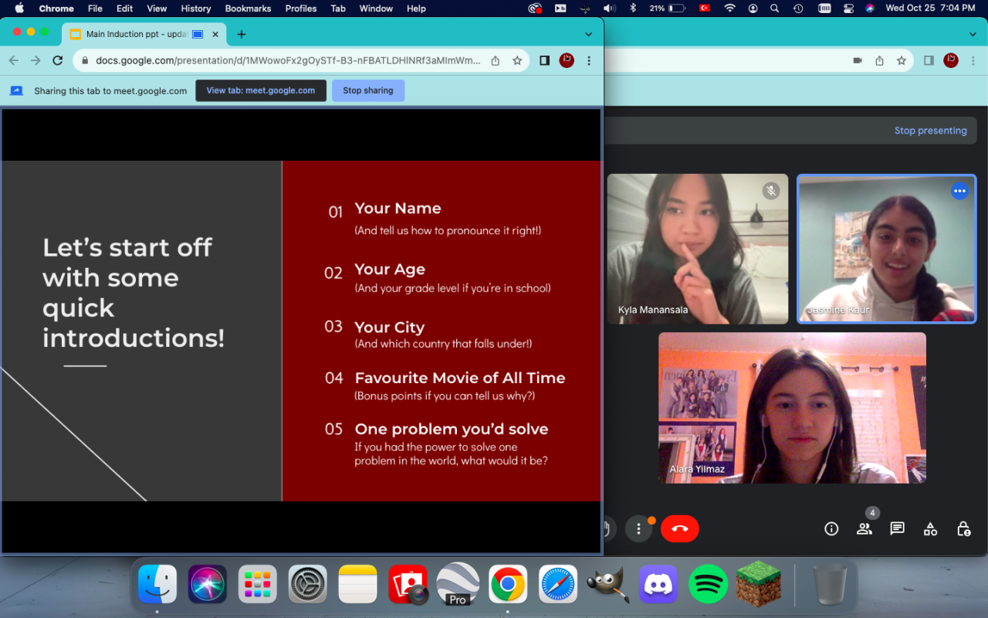
Task: Click the View tab: meet.google.com button
Action: (x=260, y=90)
